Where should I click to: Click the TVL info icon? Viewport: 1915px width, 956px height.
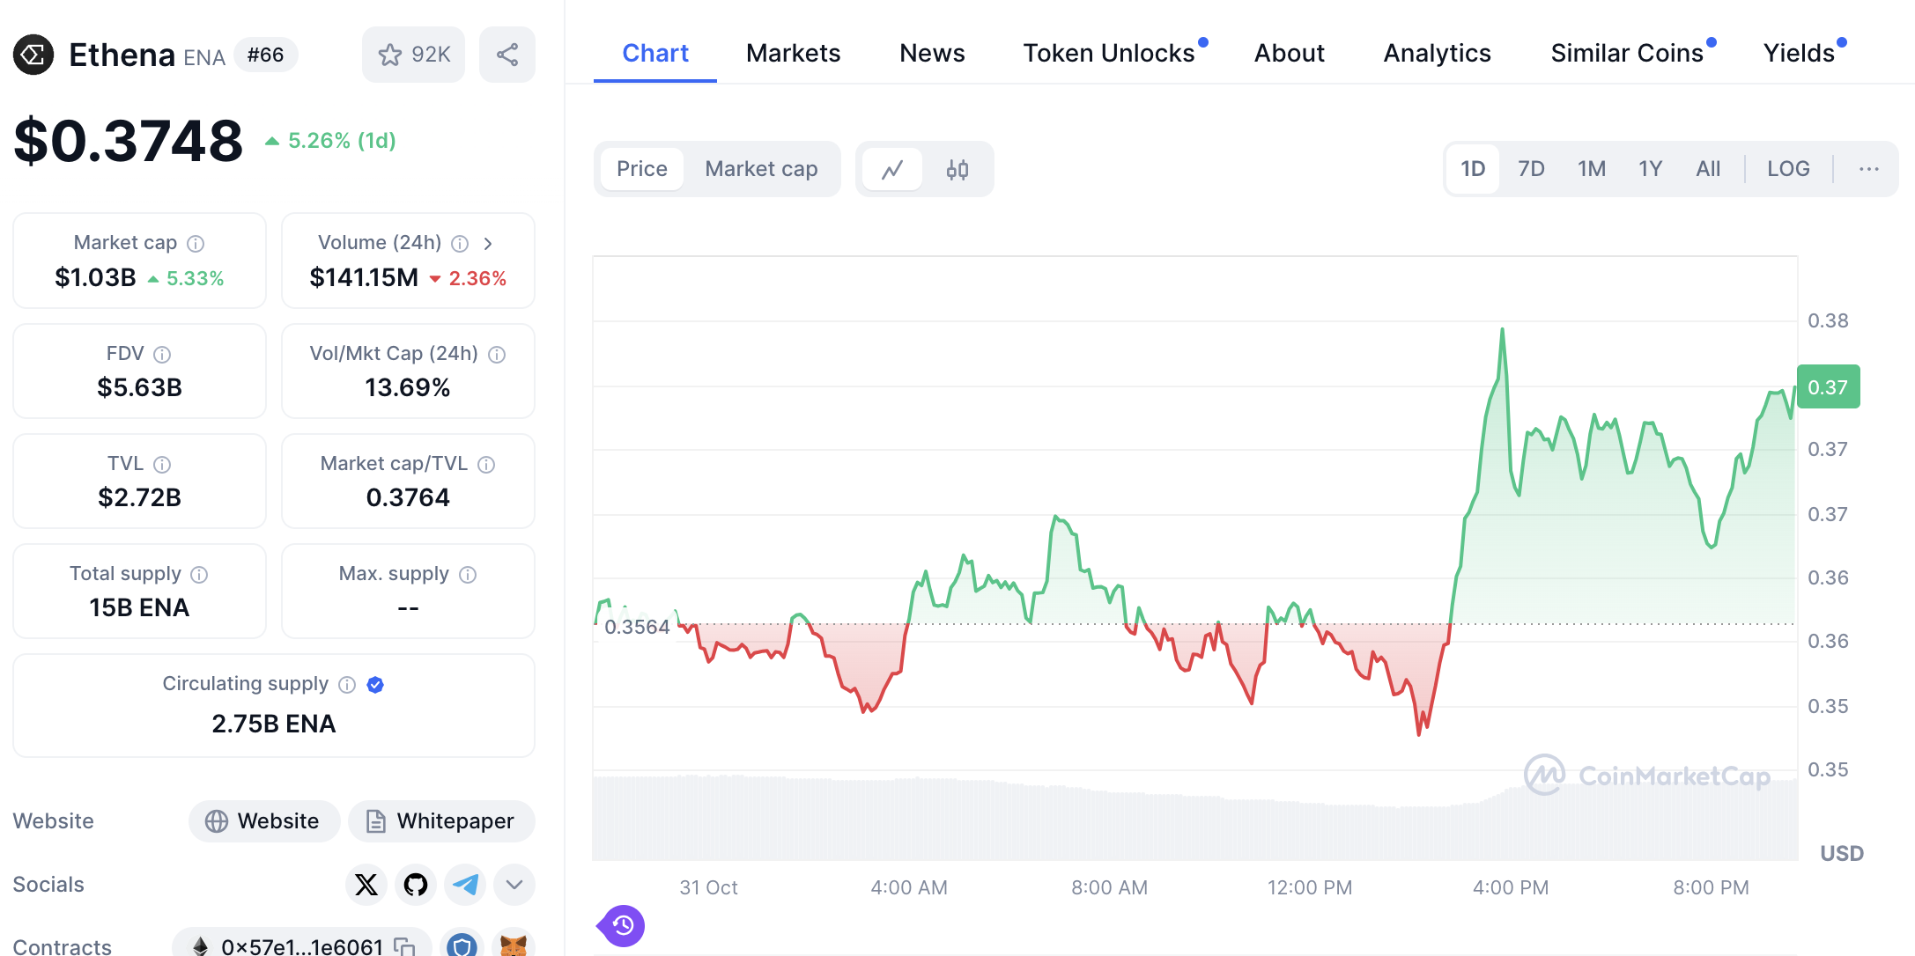coord(162,464)
